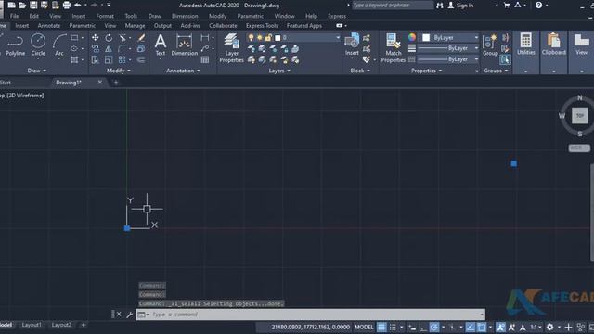Select the Copy tool in Modify
The height and width of the screenshot is (334, 594).
[x=95, y=49]
